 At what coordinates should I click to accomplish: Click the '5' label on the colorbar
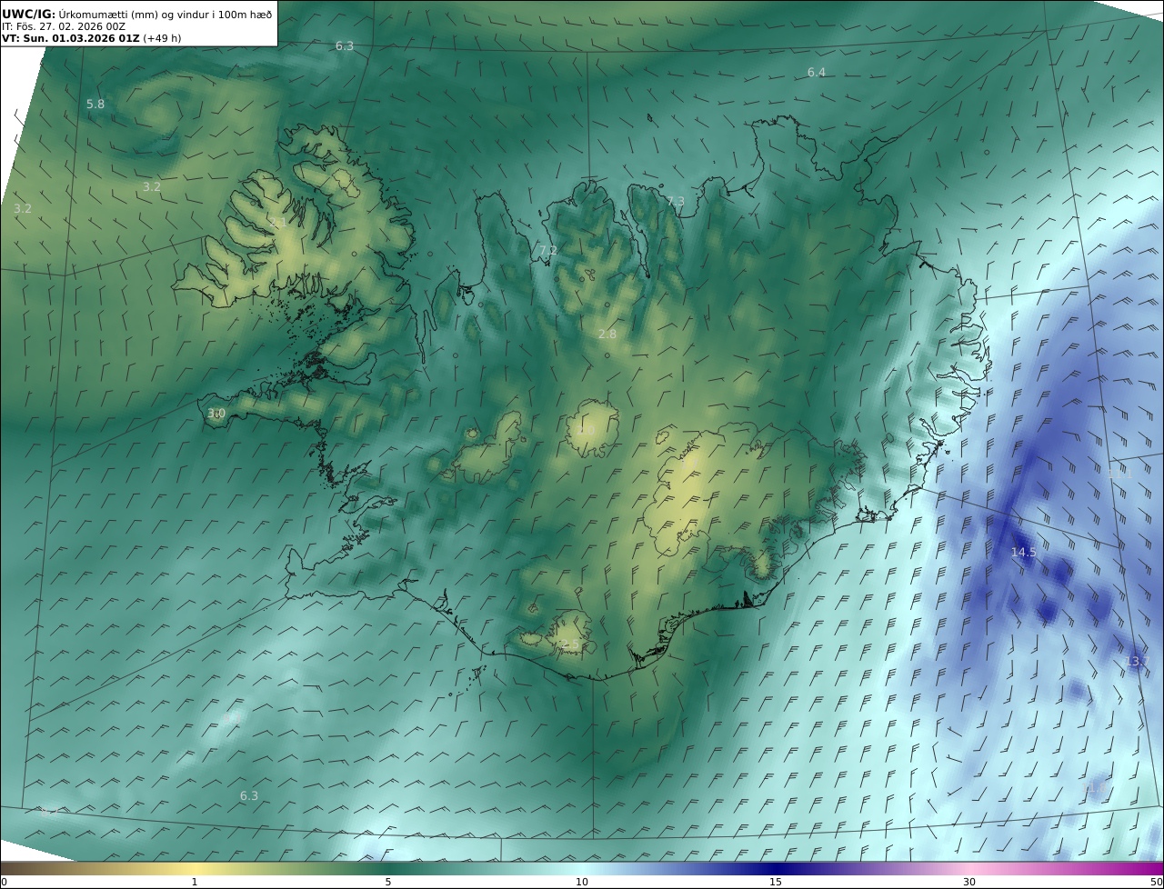(x=388, y=882)
